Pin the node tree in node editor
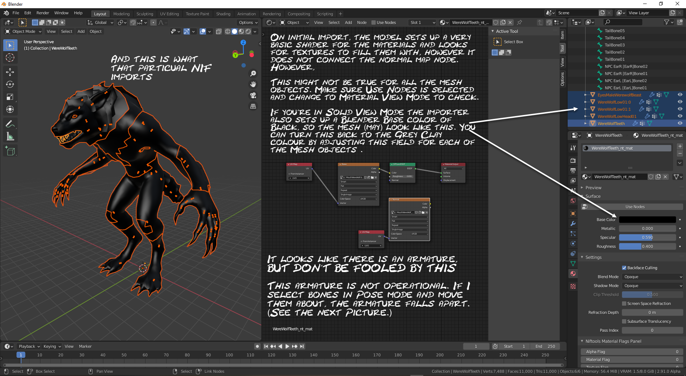 tap(520, 22)
